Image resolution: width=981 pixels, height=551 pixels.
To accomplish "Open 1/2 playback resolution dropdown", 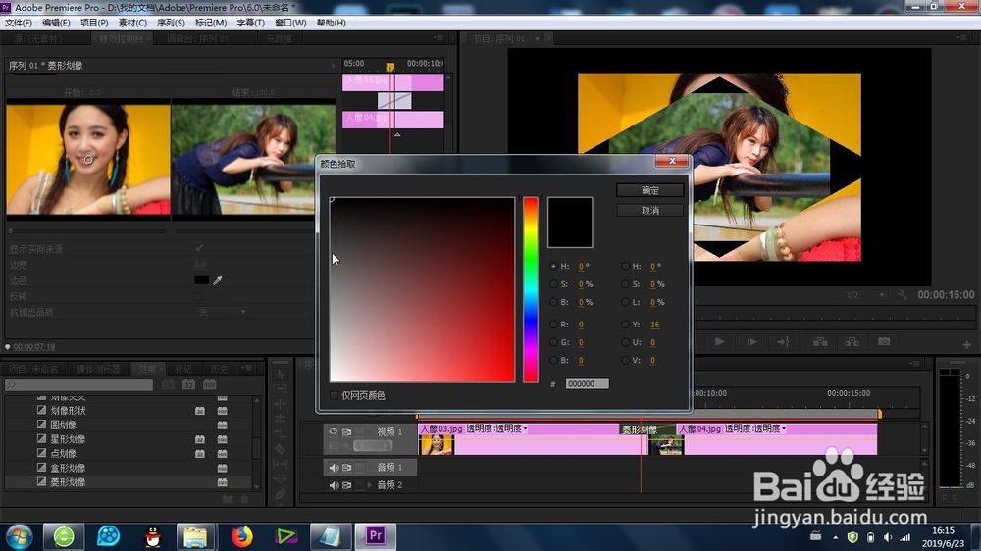I will coord(864,294).
